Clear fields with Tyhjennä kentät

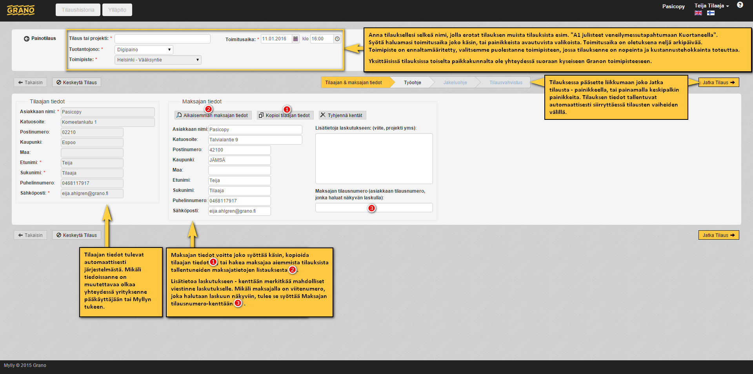click(342, 115)
